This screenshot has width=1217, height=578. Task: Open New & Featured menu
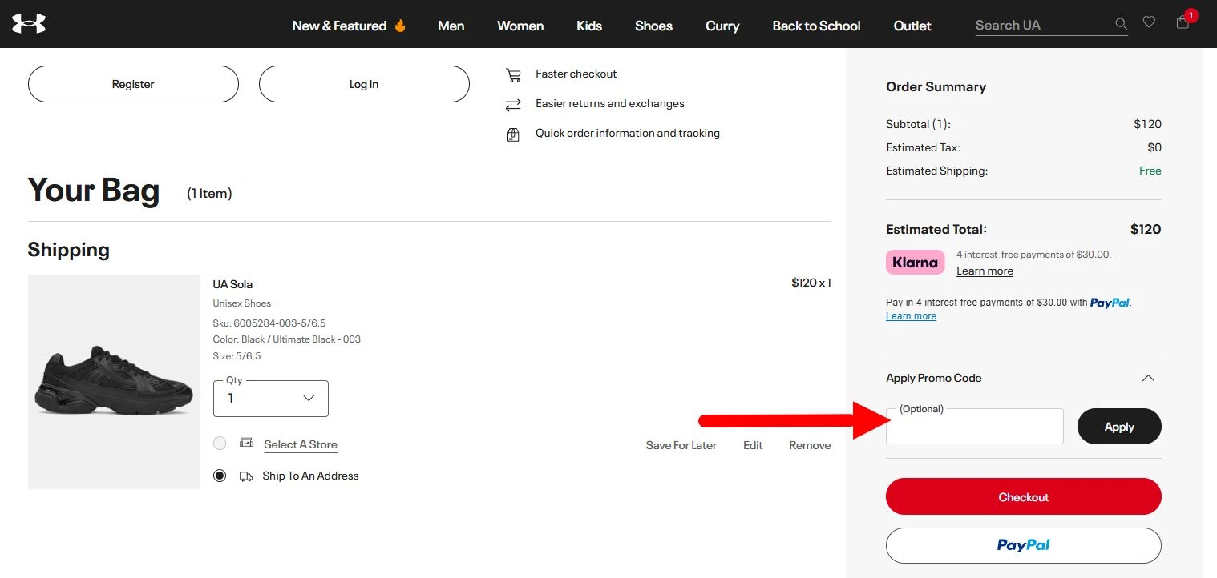pos(349,26)
